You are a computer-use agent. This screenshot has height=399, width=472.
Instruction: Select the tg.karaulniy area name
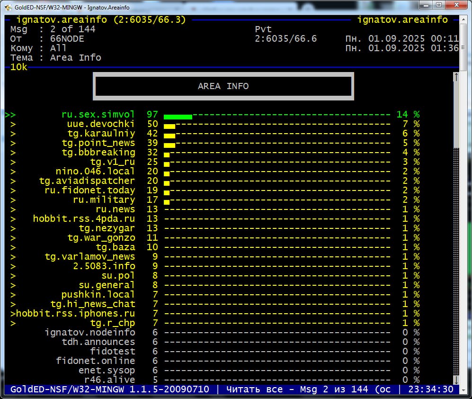pos(101,134)
